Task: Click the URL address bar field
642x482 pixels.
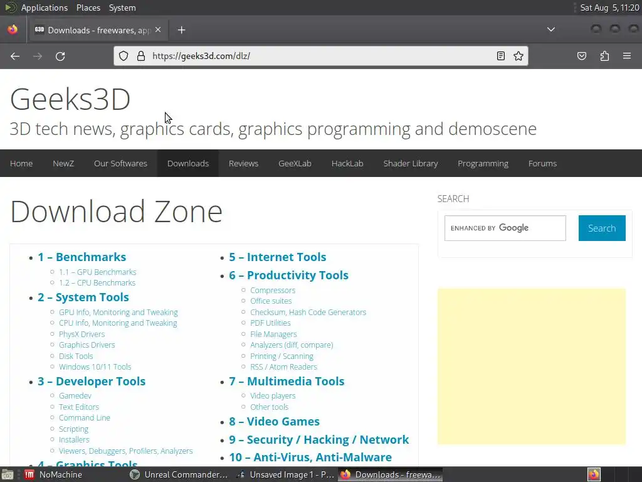Action: coord(320,56)
